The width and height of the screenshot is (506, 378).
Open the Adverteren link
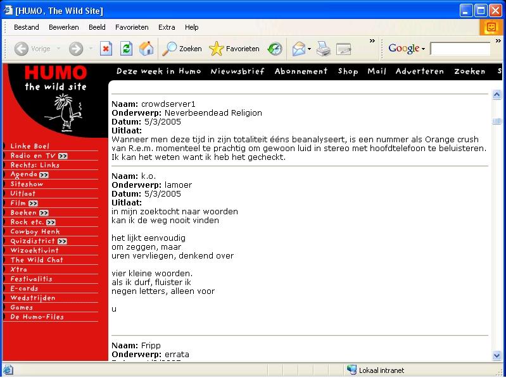[x=420, y=71]
